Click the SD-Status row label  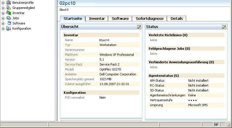pyautogui.click(x=157, y=90)
